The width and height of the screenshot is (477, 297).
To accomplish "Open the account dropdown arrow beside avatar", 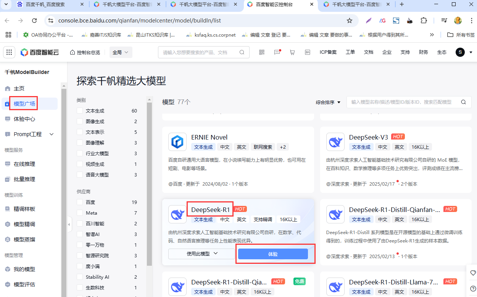I will [471, 52].
